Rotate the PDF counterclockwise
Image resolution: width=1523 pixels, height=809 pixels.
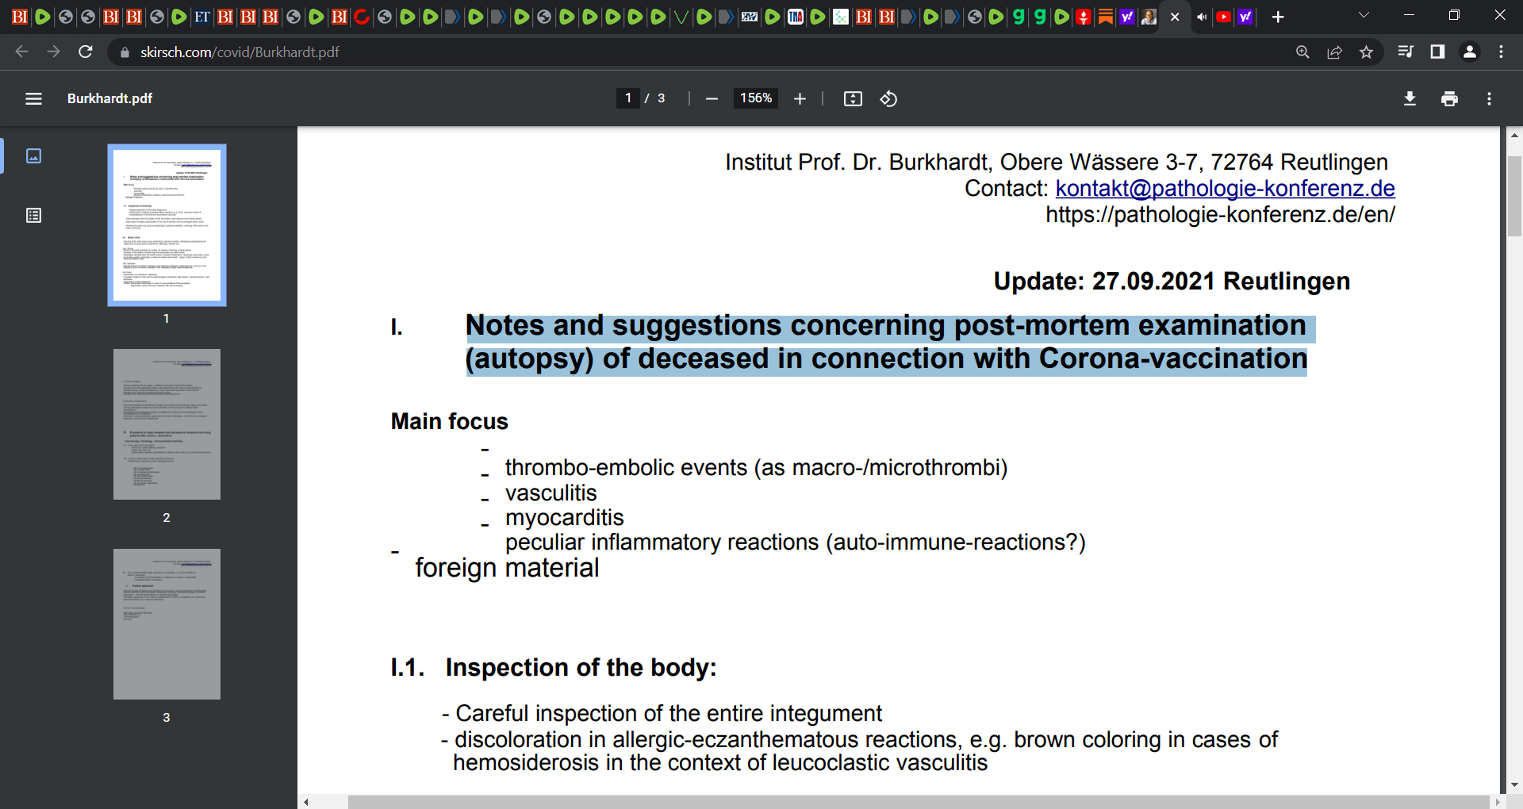[x=888, y=98]
